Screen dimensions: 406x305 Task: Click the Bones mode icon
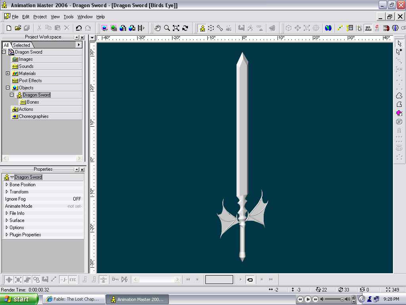(x=220, y=28)
